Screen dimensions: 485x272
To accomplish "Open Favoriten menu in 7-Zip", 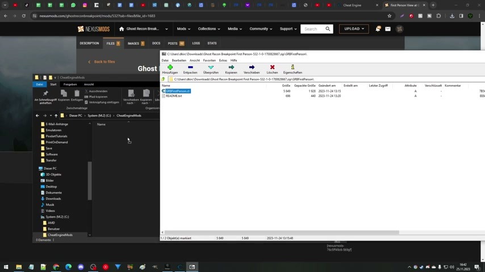I will 210,61.
